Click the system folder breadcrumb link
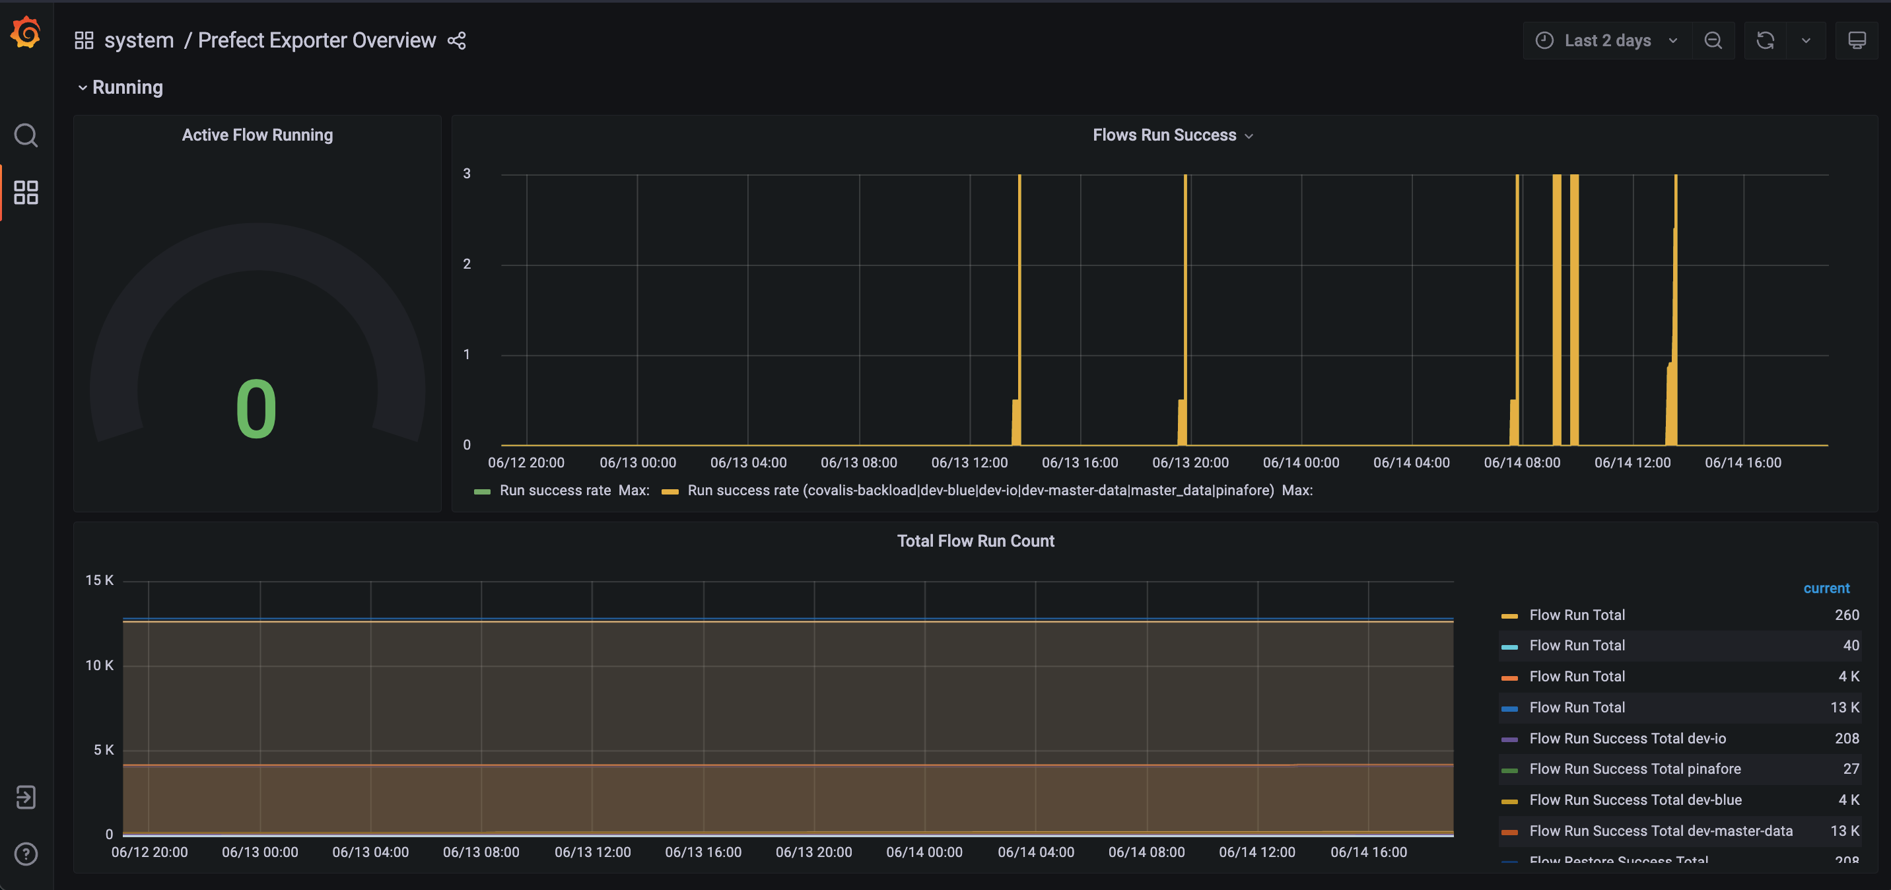The height and width of the screenshot is (890, 1891). click(139, 40)
